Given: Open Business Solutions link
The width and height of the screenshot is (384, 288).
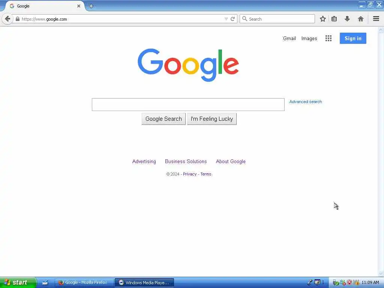Looking at the screenshot, I should [186, 161].
